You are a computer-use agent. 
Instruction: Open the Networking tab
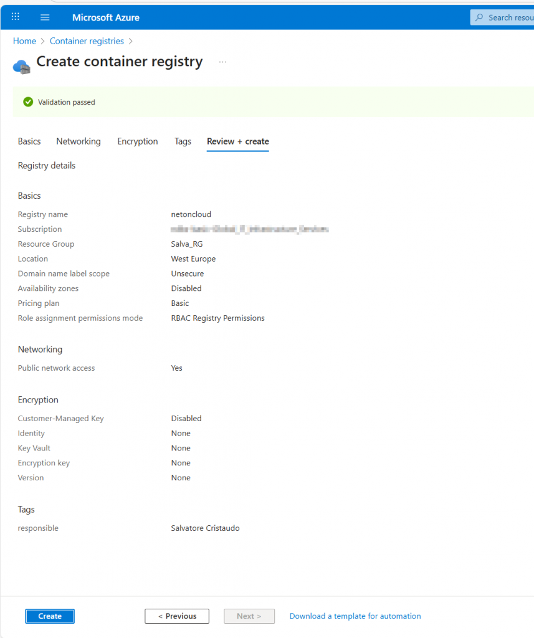[x=78, y=141]
